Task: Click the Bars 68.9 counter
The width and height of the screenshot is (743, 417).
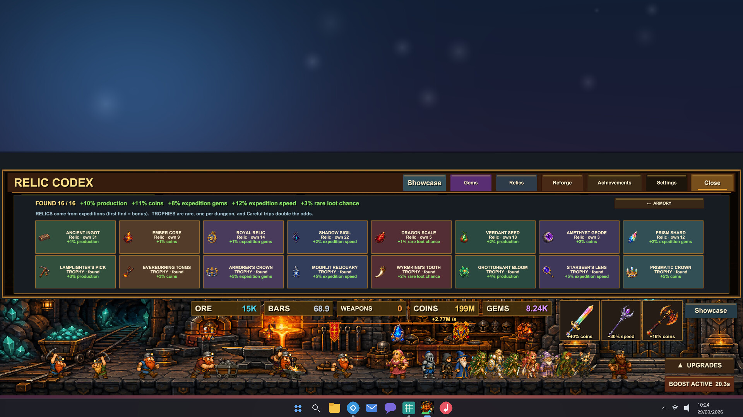Action: point(298,309)
